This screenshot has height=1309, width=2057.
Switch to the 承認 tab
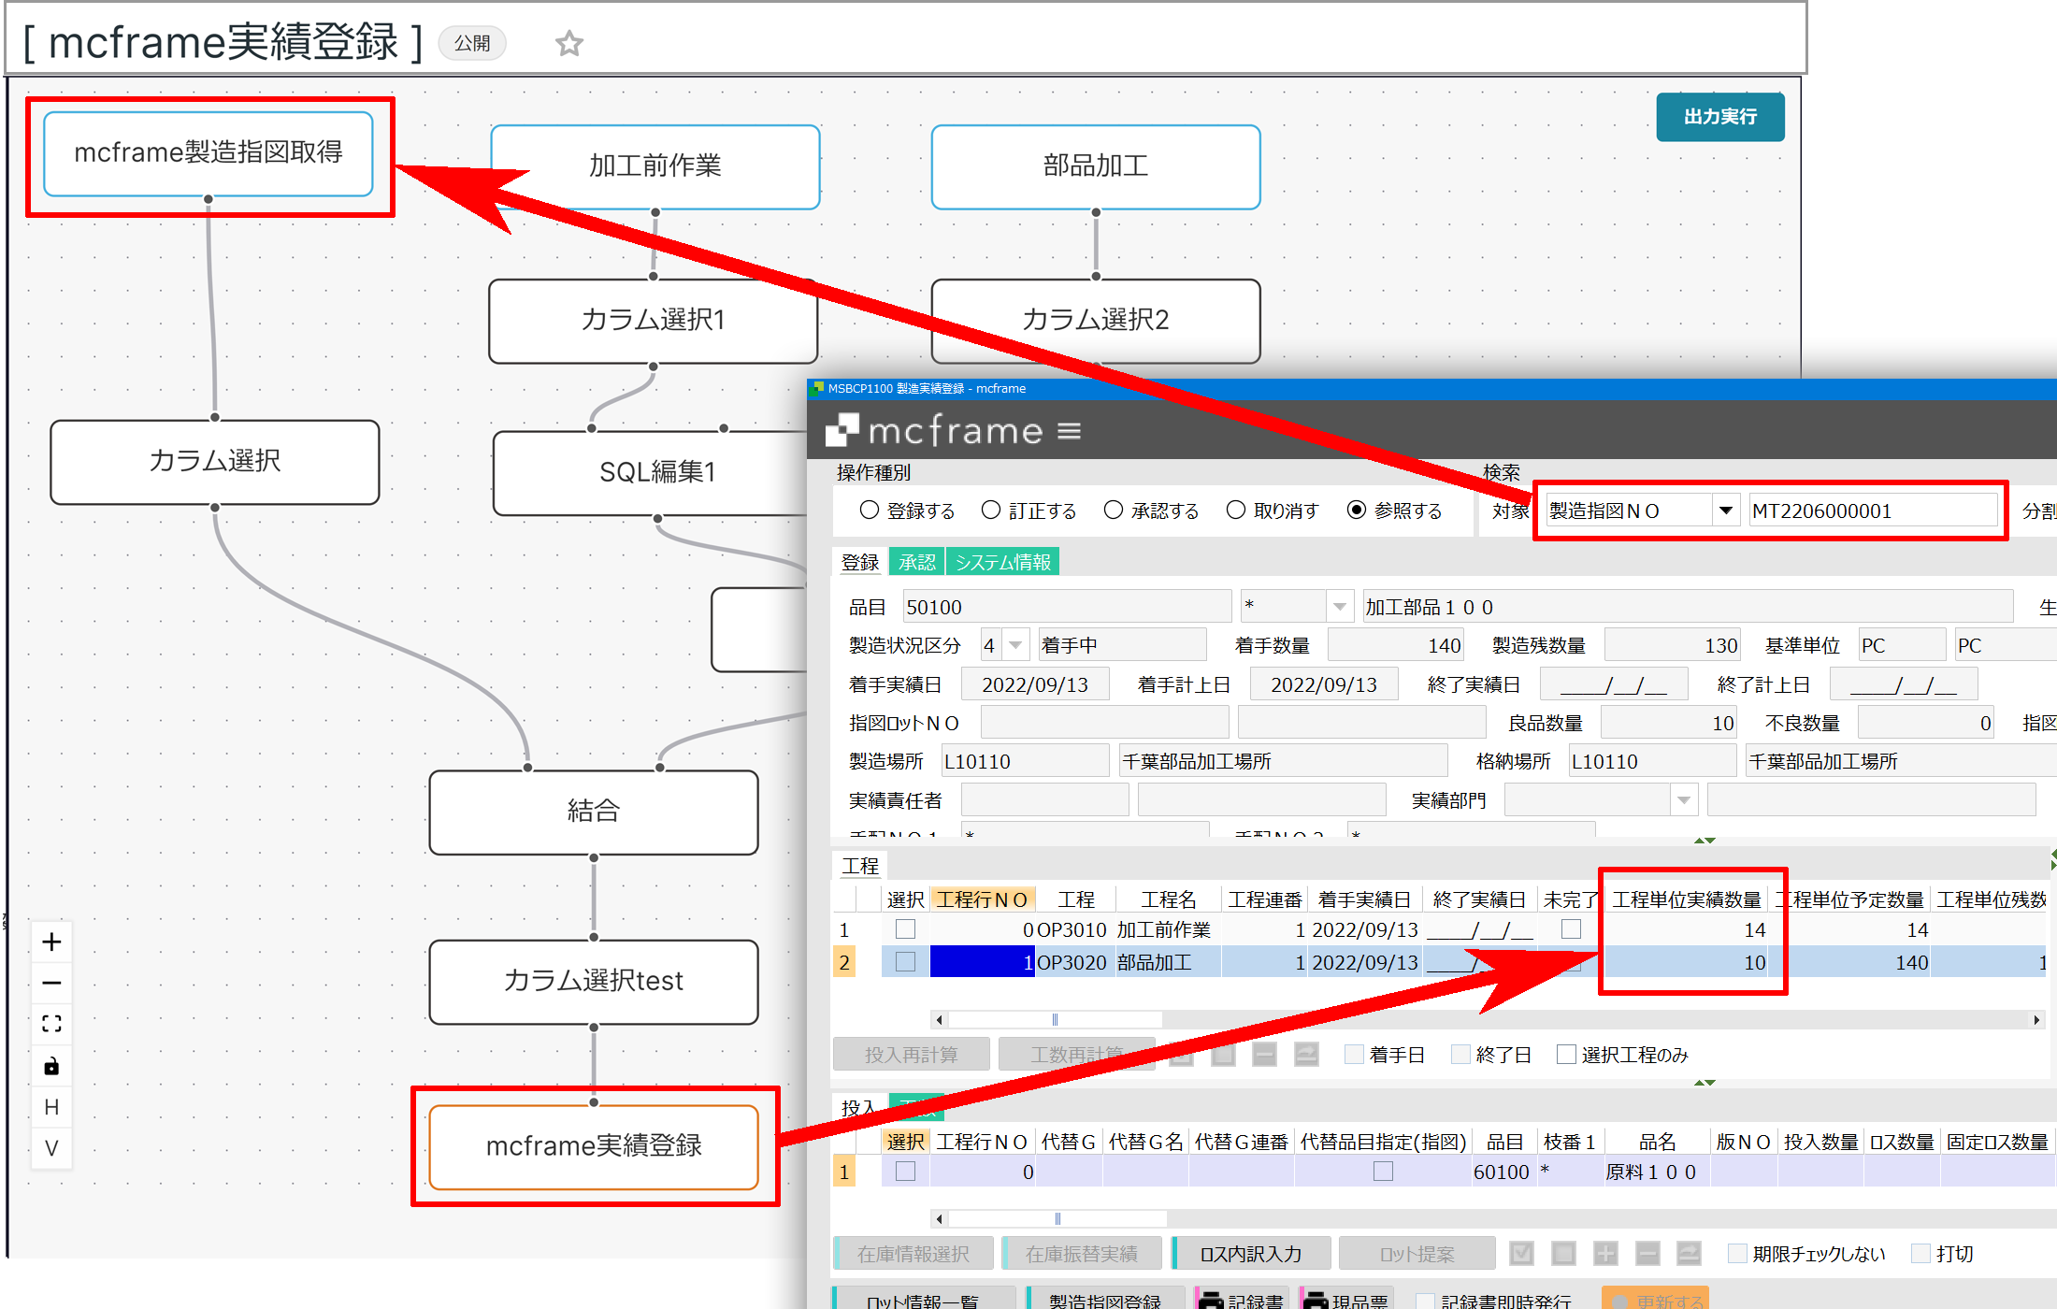pos(917,562)
